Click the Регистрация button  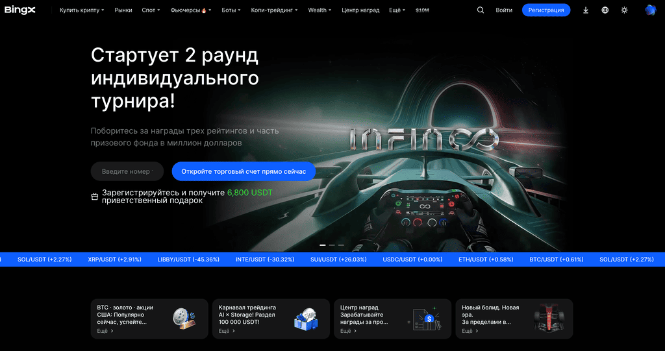[x=546, y=10]
